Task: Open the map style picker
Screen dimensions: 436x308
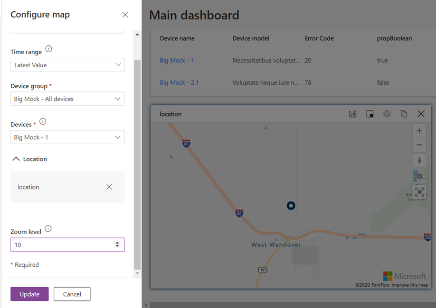Action: [x=419, y=176]
